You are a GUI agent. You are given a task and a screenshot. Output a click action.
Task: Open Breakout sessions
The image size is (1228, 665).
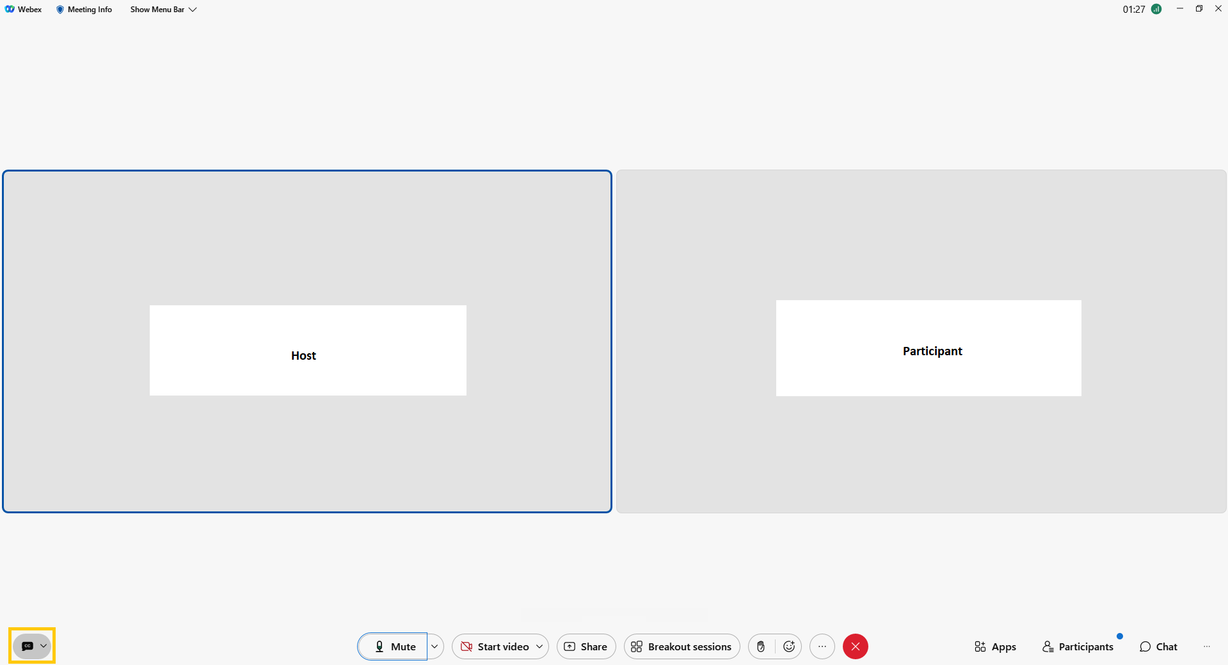point(682,646)
